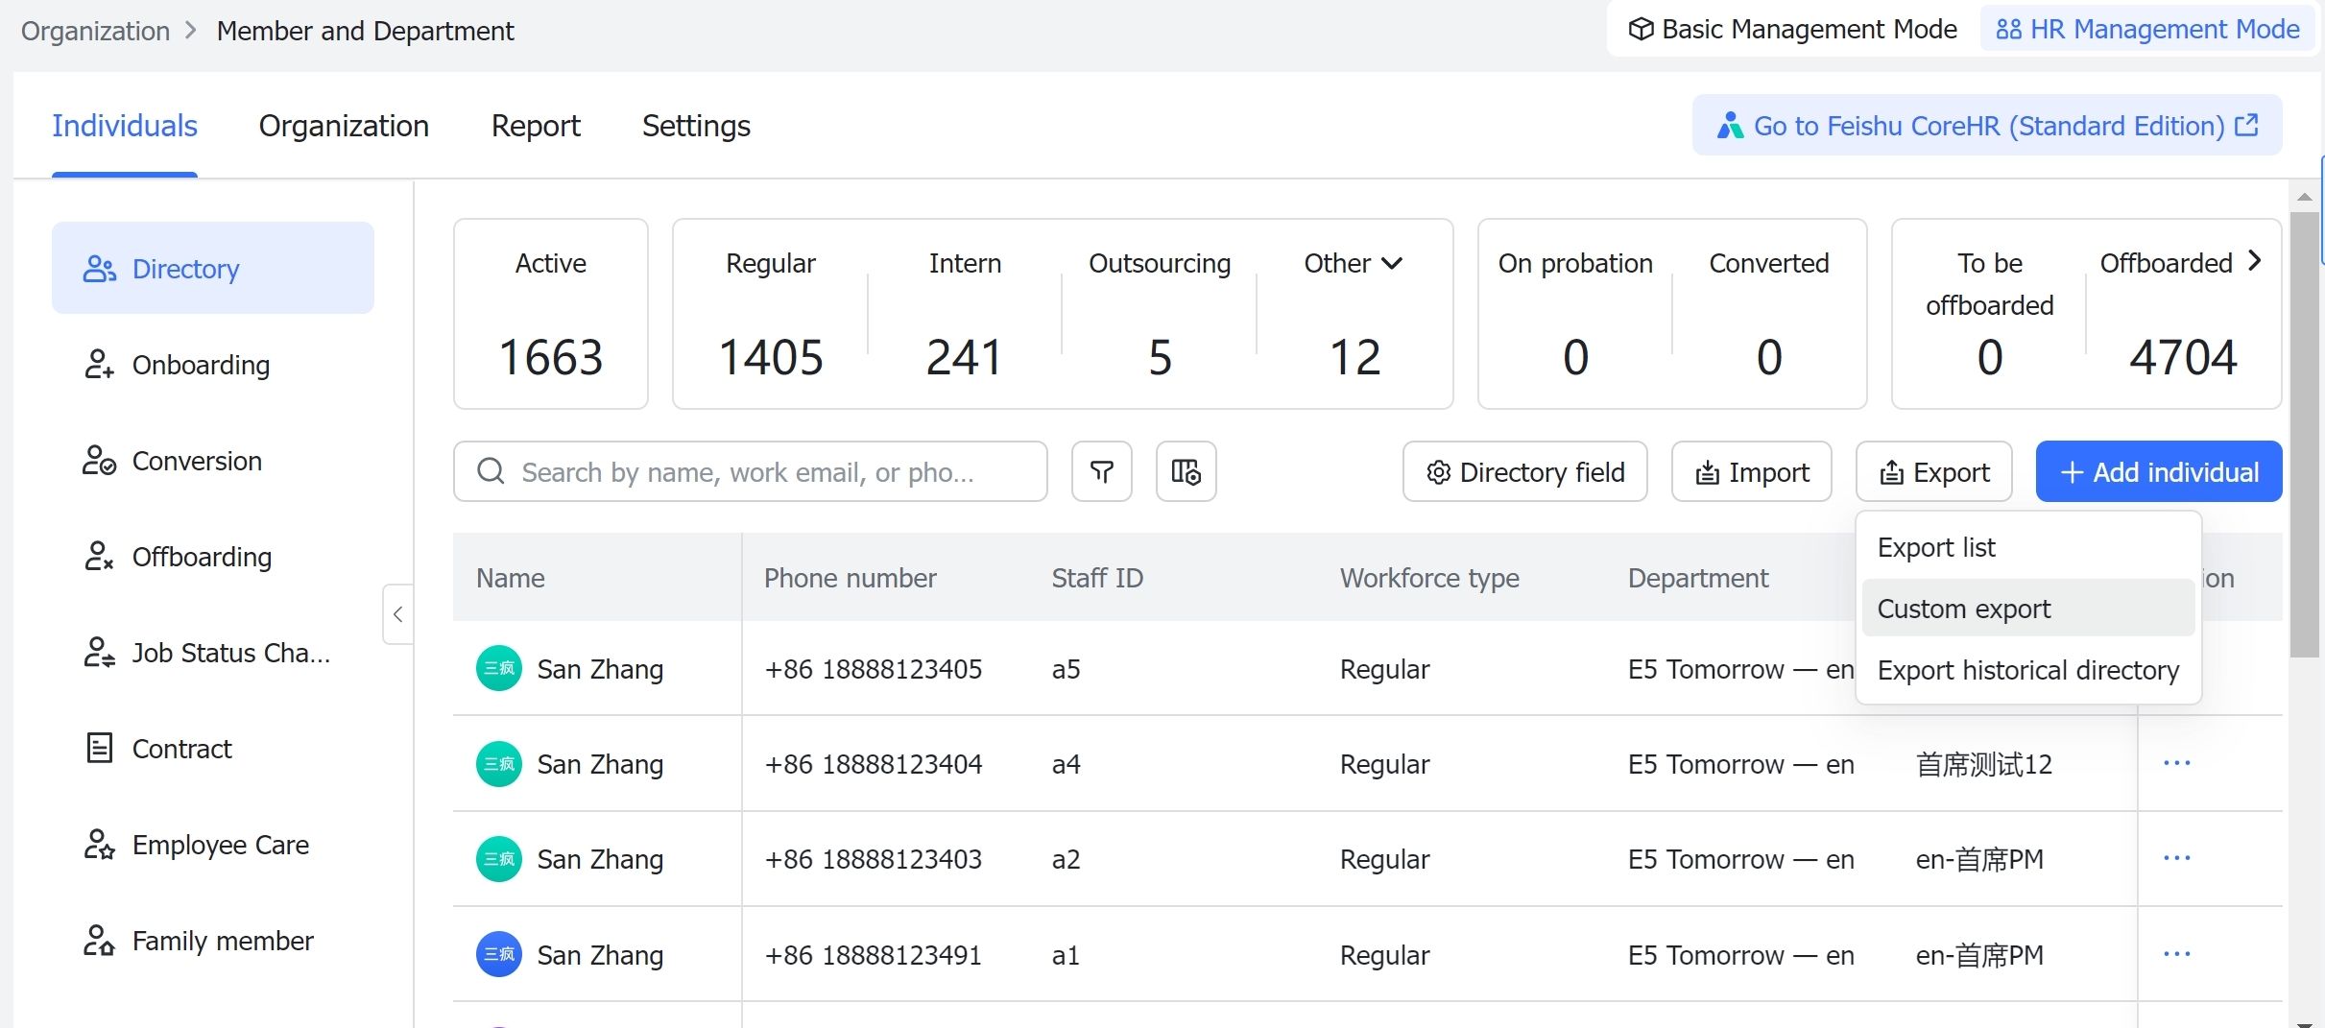Expand more stats with the Offboarded arrow
The width and height of the screenshot is (2325, 1028).
coord(2255,261)
